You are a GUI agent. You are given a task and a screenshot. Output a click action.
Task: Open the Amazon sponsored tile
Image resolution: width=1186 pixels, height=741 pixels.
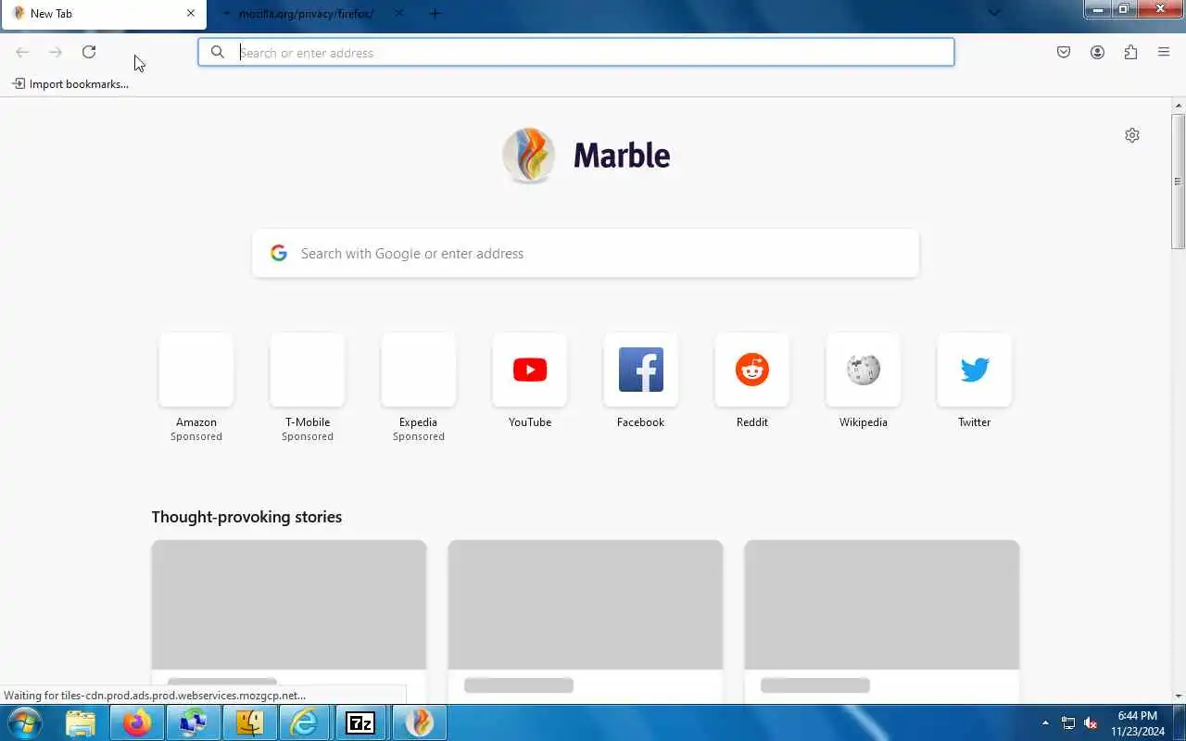(196, 370)
